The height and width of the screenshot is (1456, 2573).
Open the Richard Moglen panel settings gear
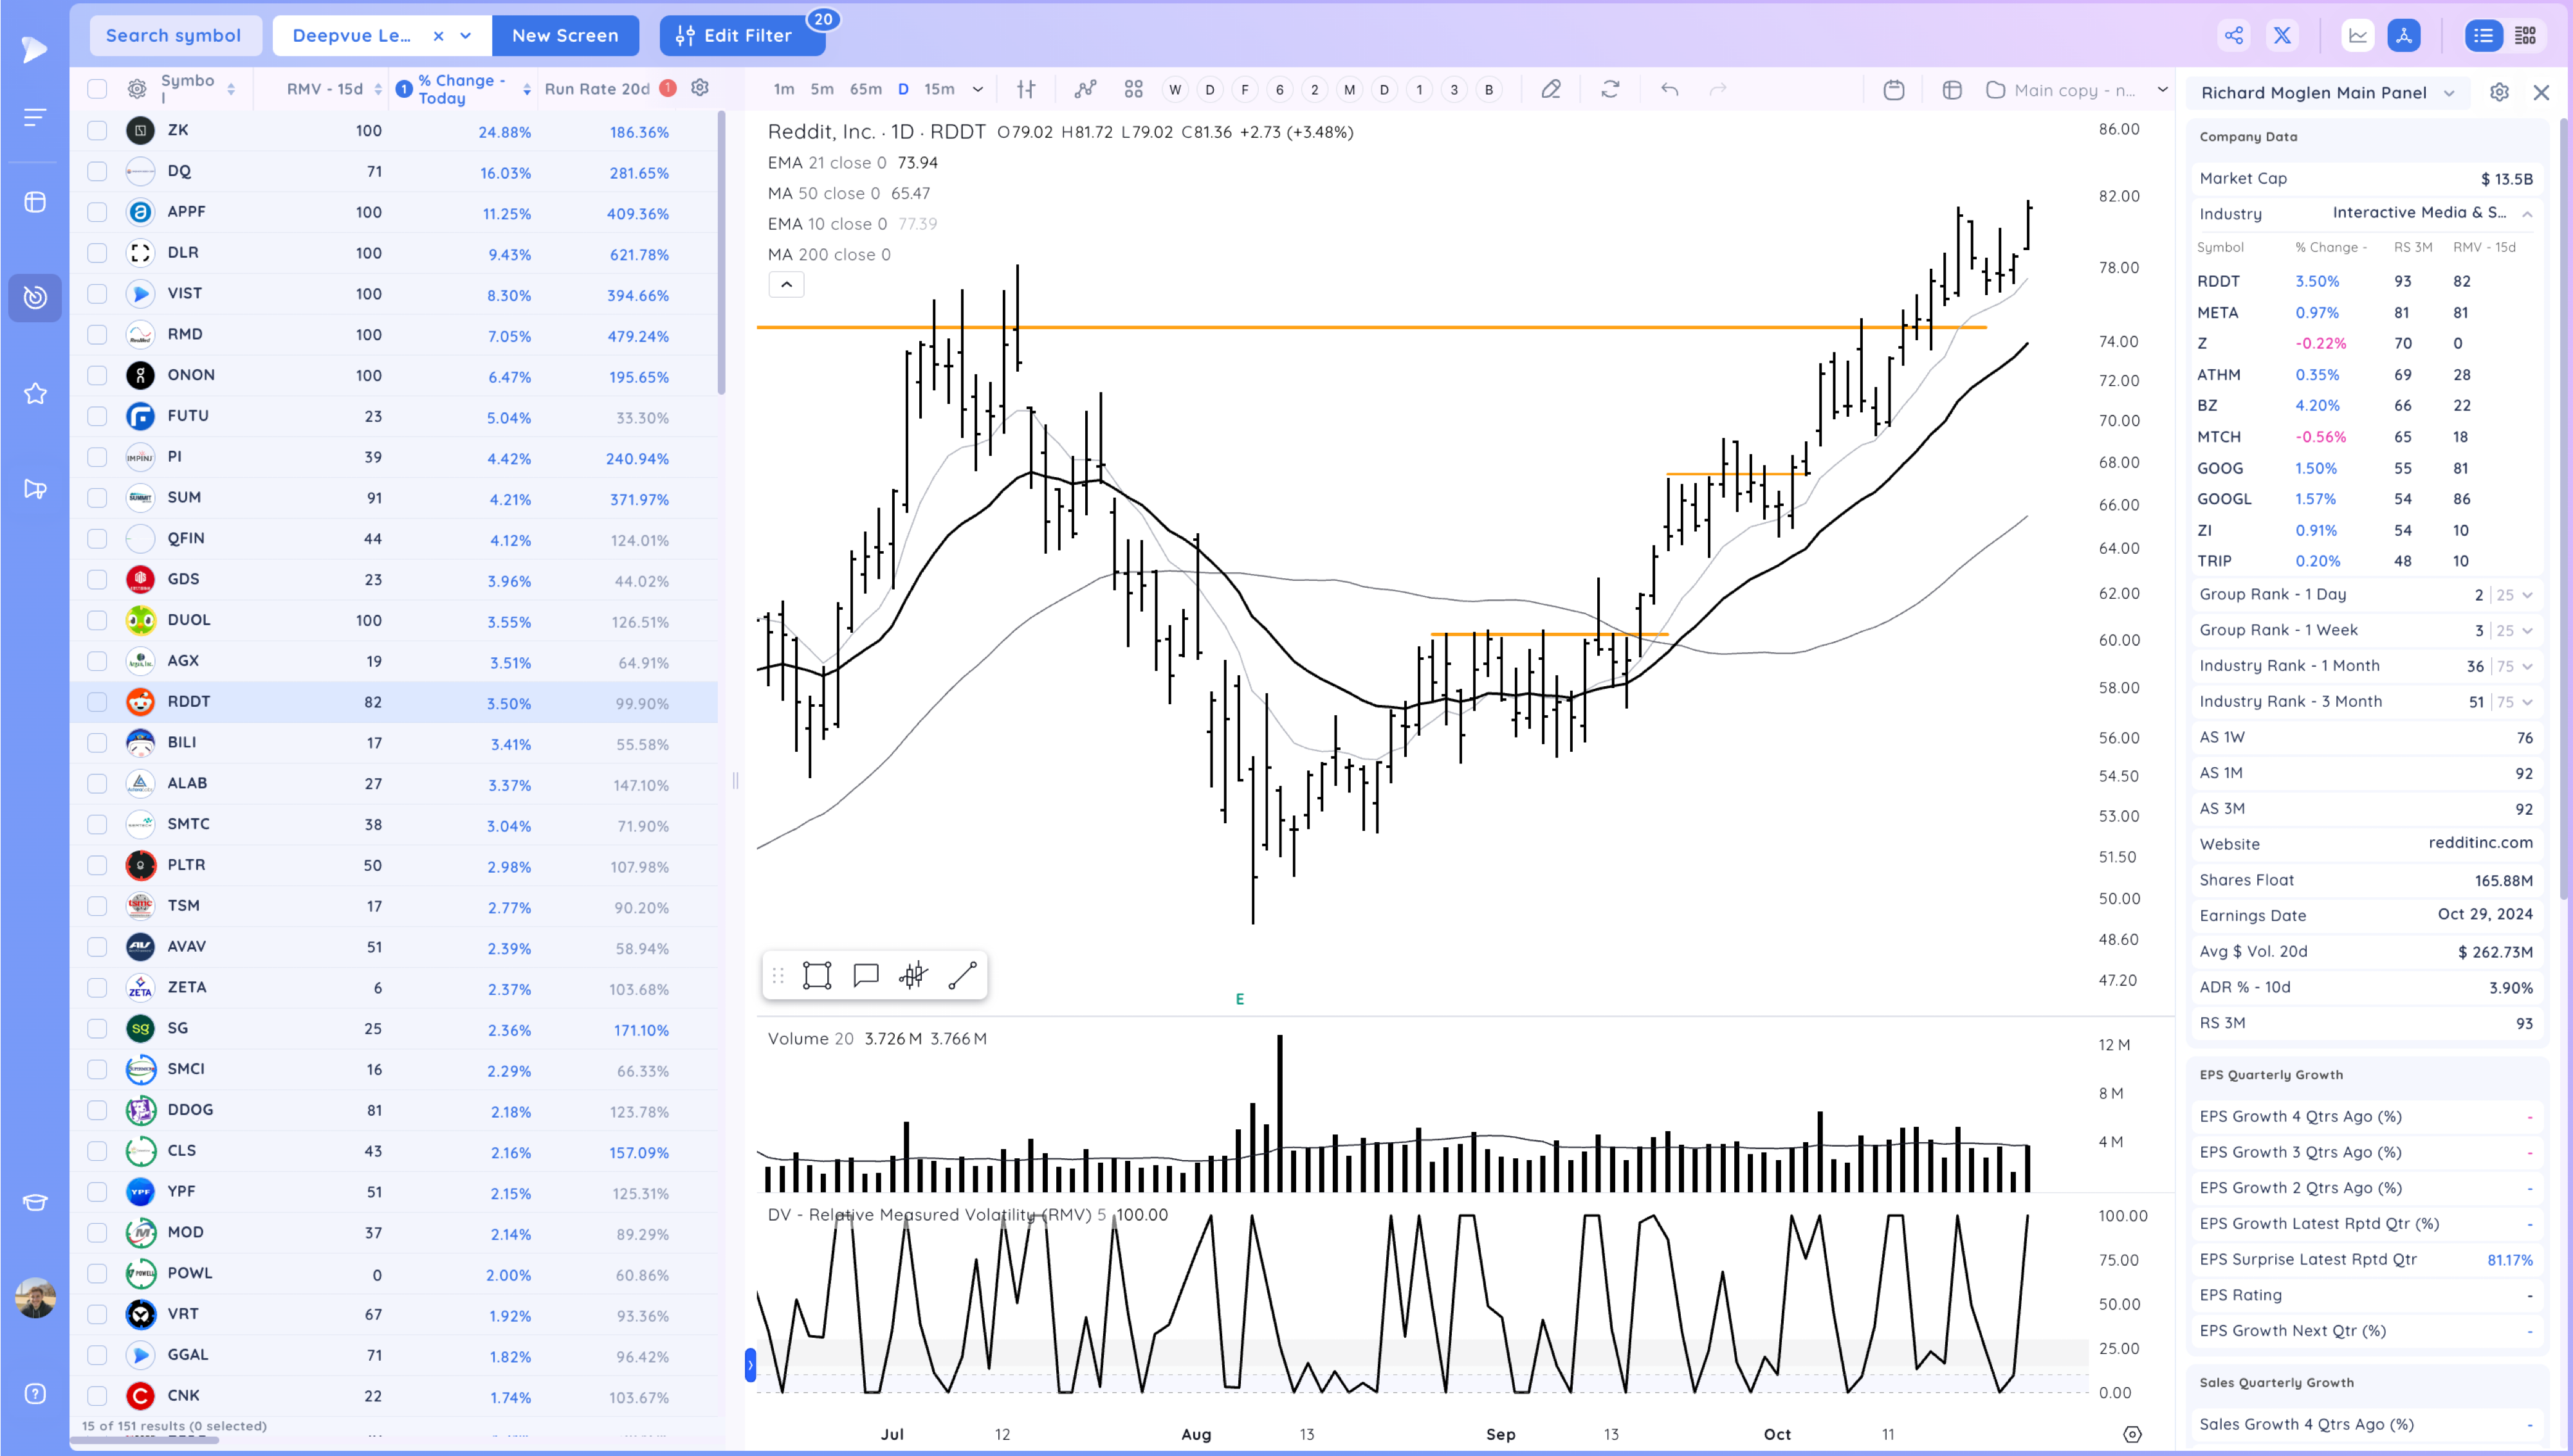coord(2499,93)
